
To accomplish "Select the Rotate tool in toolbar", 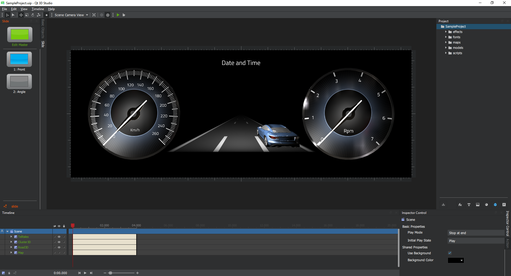I will click(33, 15).
